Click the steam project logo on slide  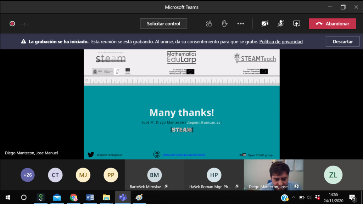tap(111, 57)
